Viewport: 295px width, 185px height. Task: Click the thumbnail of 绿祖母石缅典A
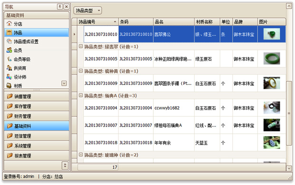[x=272, y=125]
